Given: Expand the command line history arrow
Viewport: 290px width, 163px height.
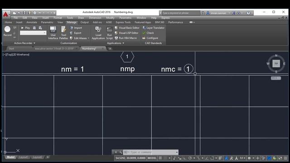Looking at the screenshot, I should pyautogui.click(x=177, y=152).
